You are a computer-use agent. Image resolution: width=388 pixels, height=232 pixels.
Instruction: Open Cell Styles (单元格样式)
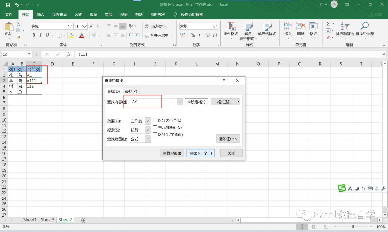(x=267, y=31)
